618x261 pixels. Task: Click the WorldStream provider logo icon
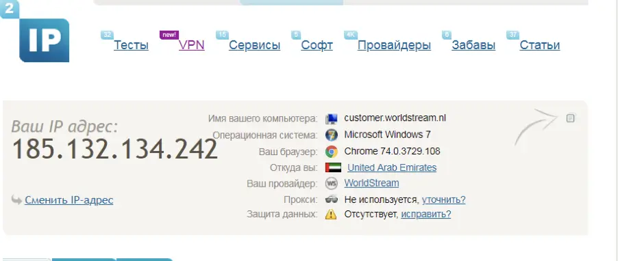(x=332, y=184)
